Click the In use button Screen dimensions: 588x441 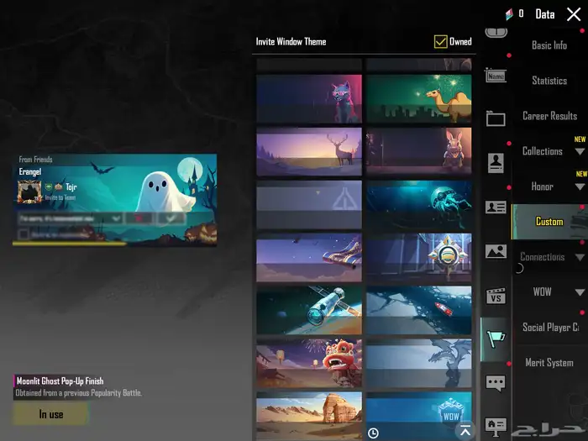click(x=50, y=414)
